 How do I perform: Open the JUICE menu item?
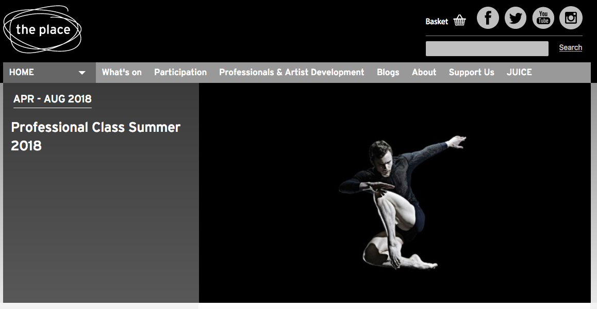tap(519, 72)
